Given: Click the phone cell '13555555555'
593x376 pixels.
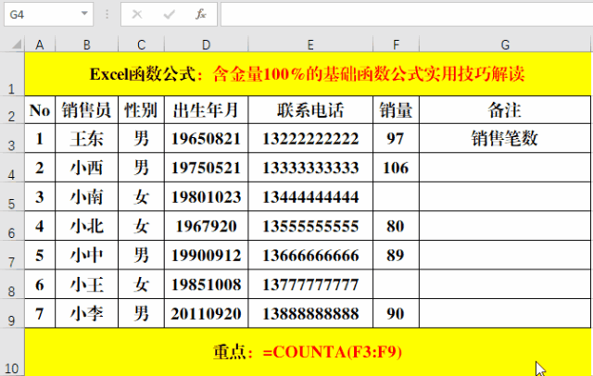Looking at the screenshot, I should 310,226.
